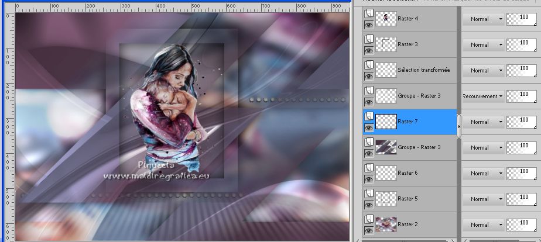
Task: Click the opacity slider of Raster 5
Action: point(522,199)
